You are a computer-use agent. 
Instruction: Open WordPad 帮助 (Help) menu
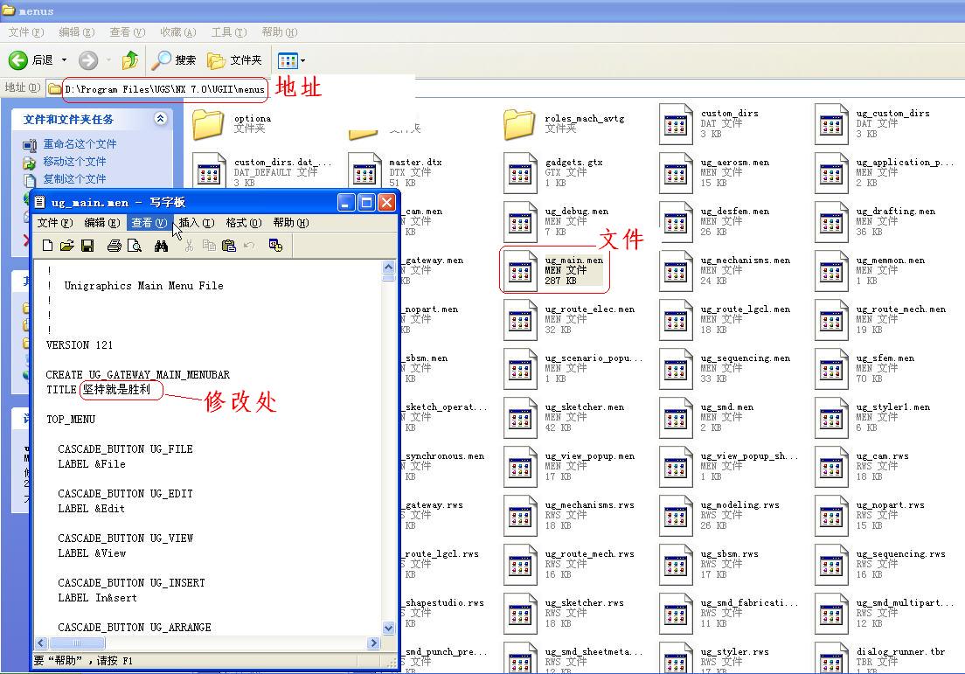point(291,222)
